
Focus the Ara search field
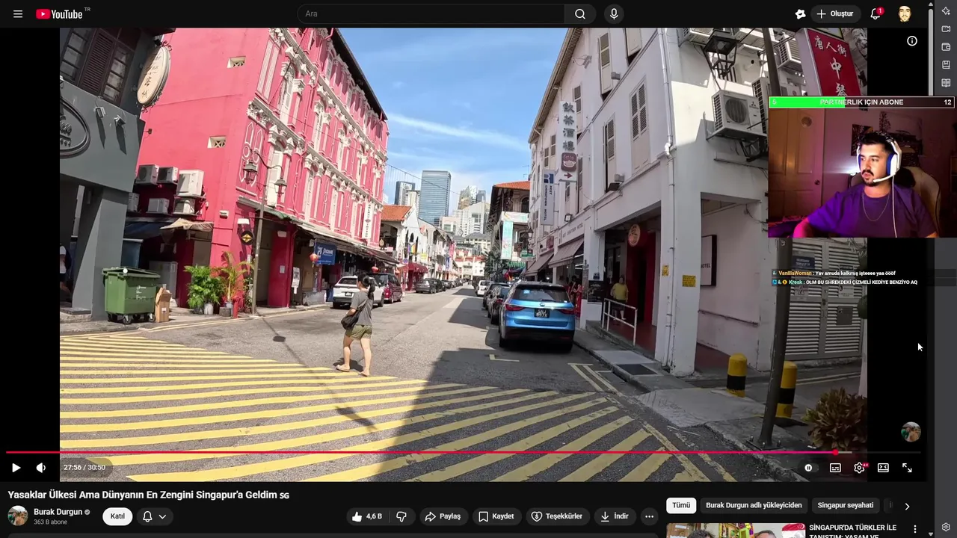click(x=431, y=14)
